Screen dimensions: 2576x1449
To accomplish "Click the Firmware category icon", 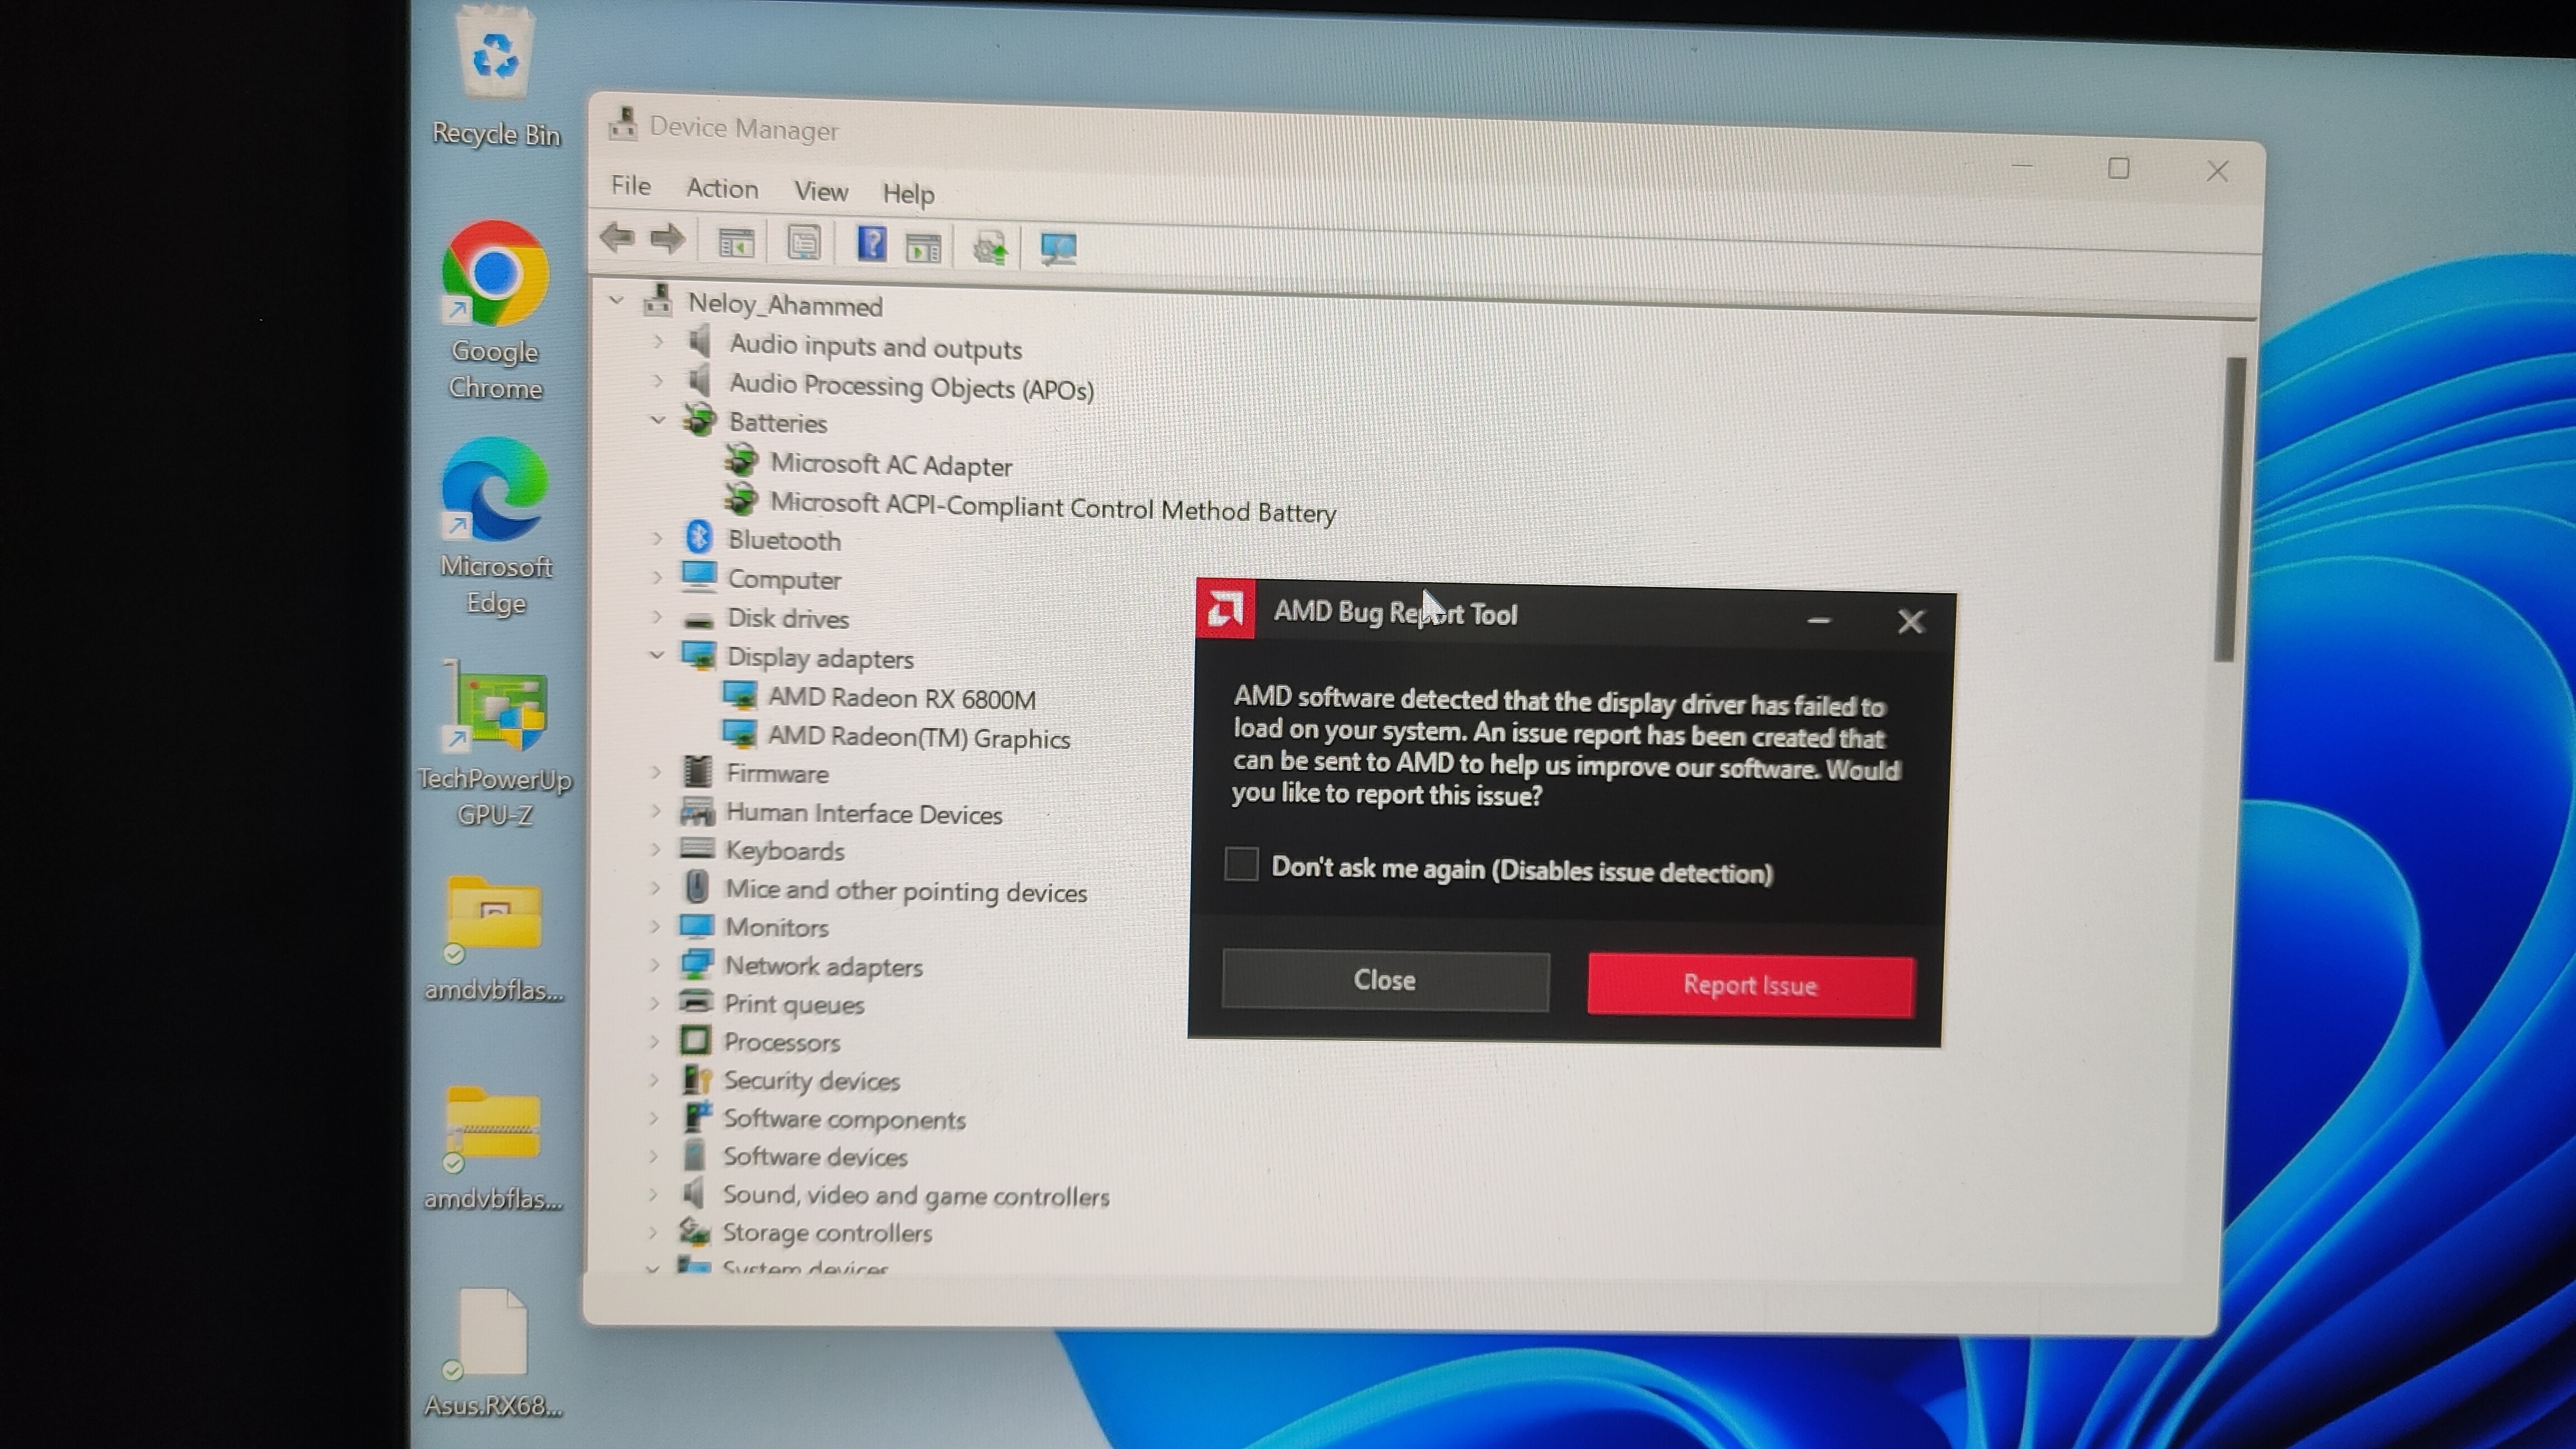I will click(x=697, y=772).
